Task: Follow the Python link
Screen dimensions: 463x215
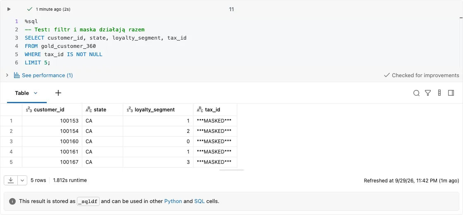Action: 173,201
